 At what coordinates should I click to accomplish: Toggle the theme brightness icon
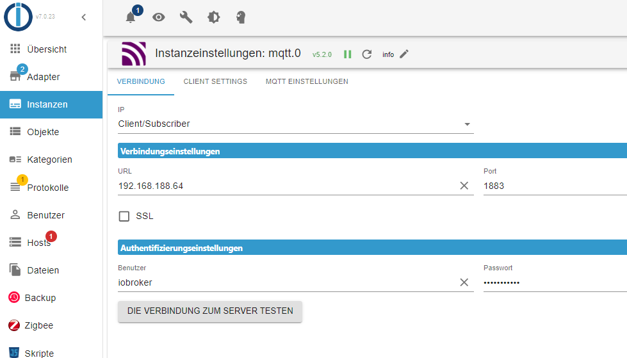tap(213, 17)
